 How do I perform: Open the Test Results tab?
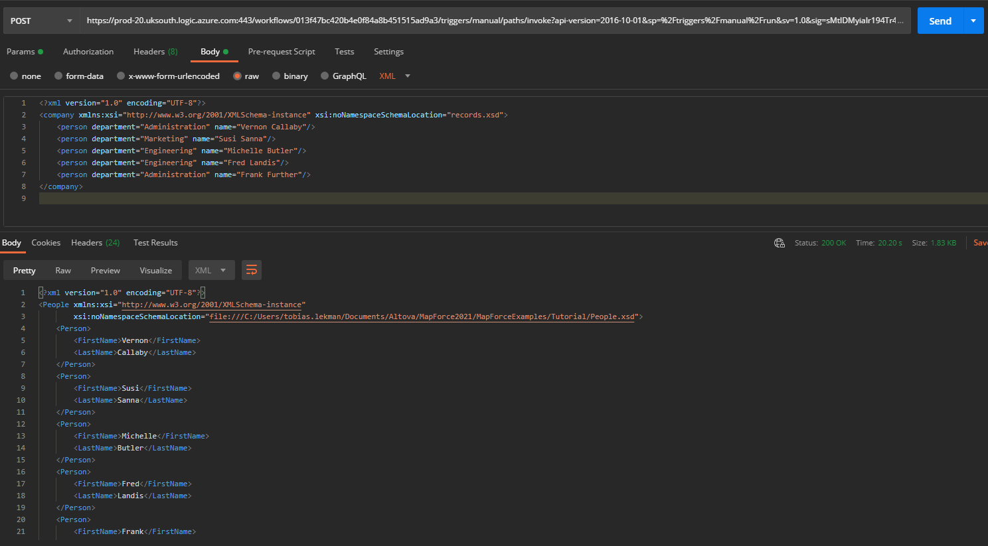coord(155,243)
